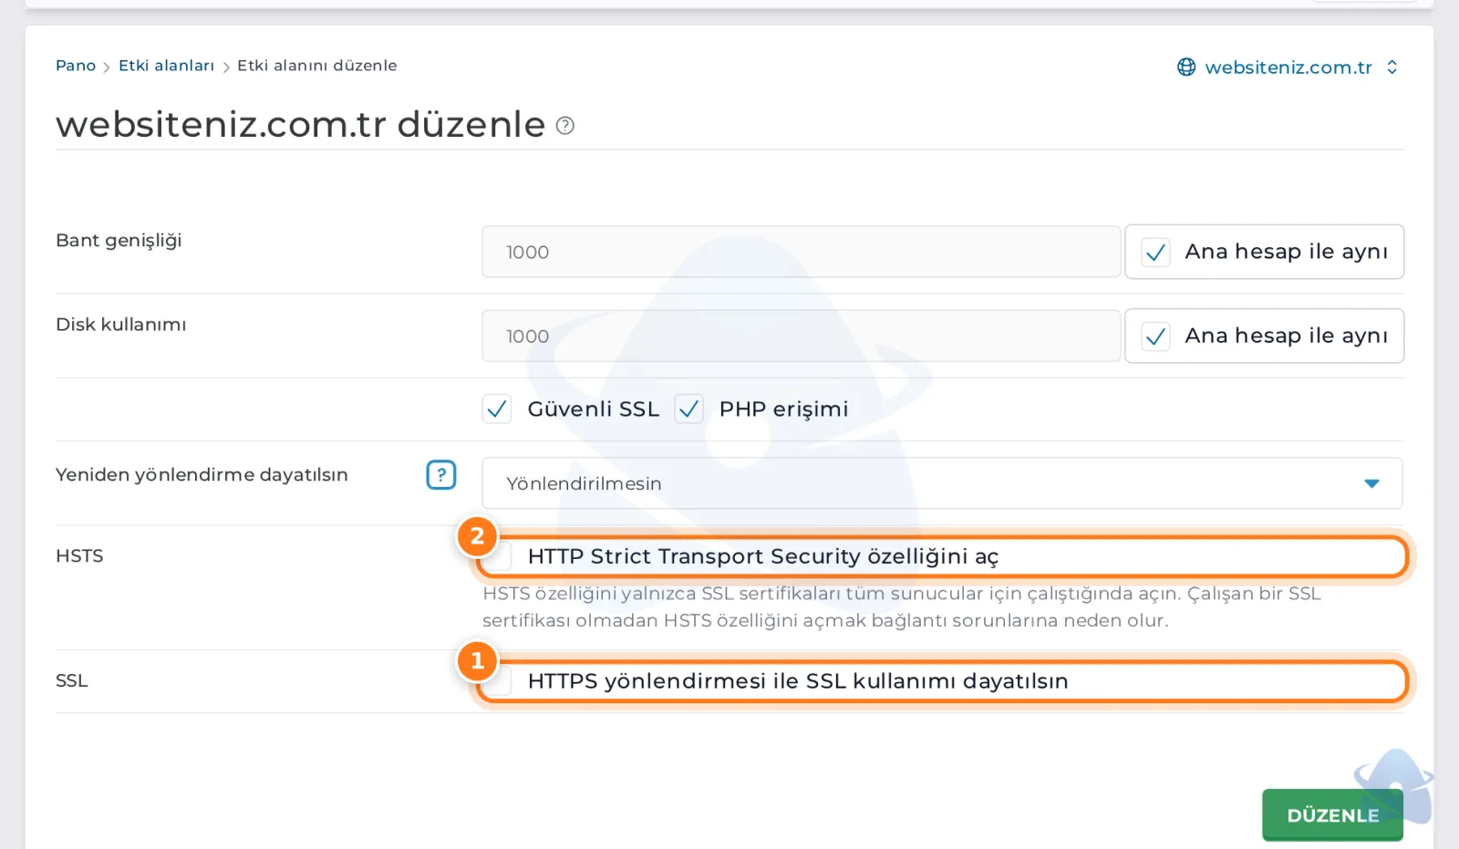The image size is (1459, 849).
Task: Click the Etki alanını düzenle breadcrumb text
Action: tap(317, 66)
